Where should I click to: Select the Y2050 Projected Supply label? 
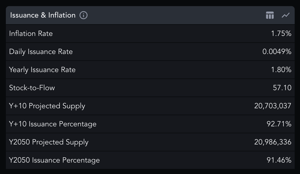49,142
